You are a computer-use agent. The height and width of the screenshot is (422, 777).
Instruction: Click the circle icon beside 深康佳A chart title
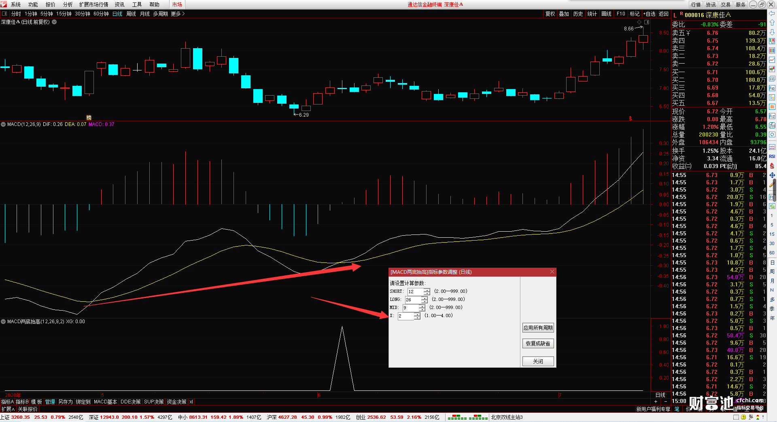point(54,22)
